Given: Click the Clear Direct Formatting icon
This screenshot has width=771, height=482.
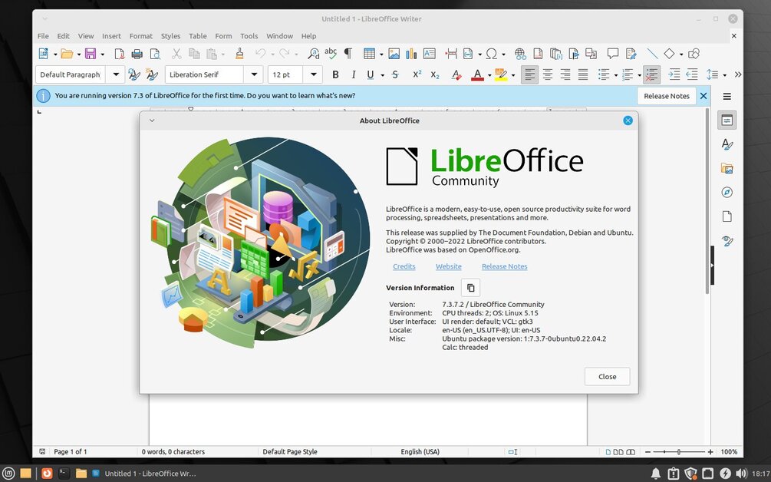Looking at the screenshot, I should click(456, 74).
